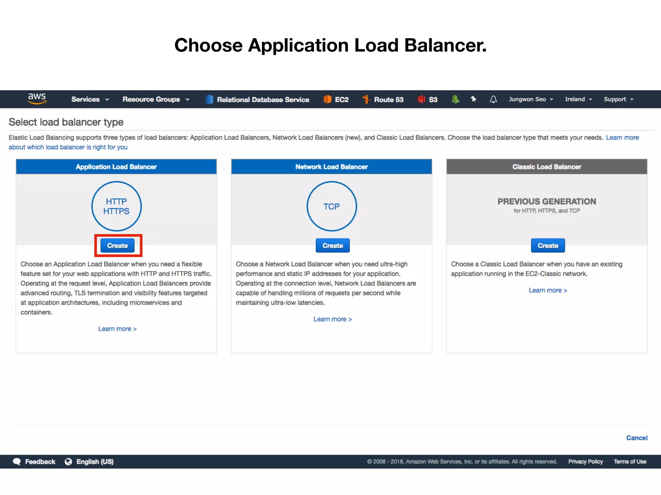The image size is (661, 495).
Task: Select the Classic Load Balancer header
Action: coord(547,167)
